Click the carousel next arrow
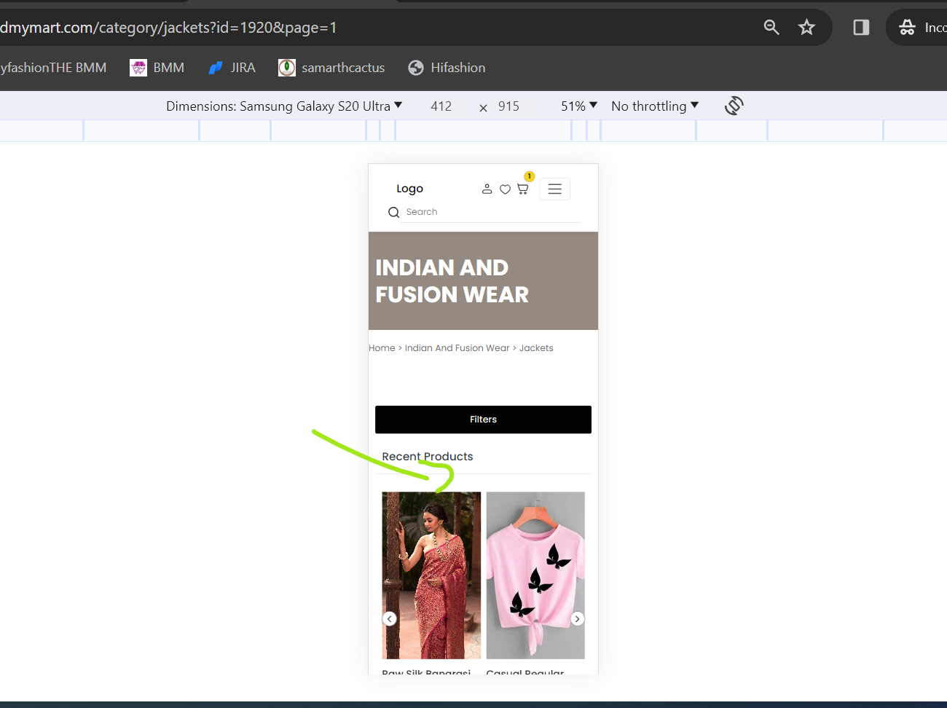Viewport: 947px width, 708px height. [577, 618]
